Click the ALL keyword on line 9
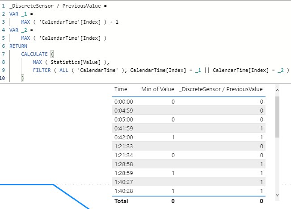Viewport: 291px width, 209px height. [x=63, y=70]
